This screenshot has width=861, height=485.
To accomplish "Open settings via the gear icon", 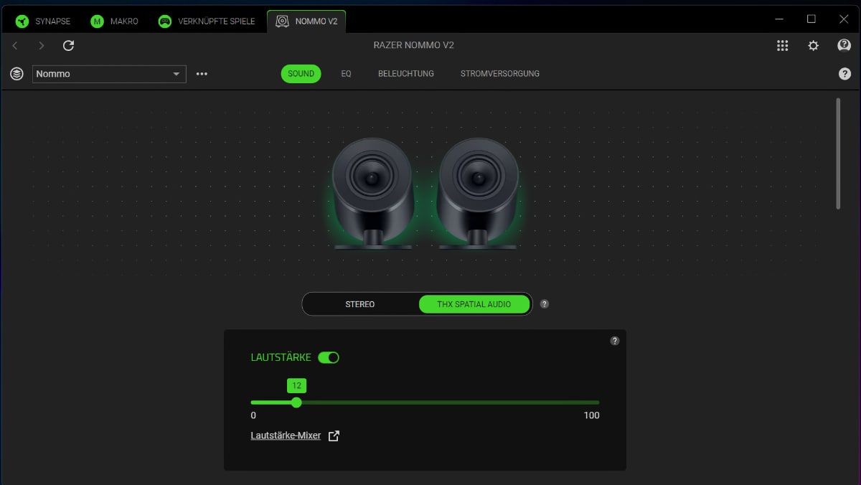I will tap(813, 45).
